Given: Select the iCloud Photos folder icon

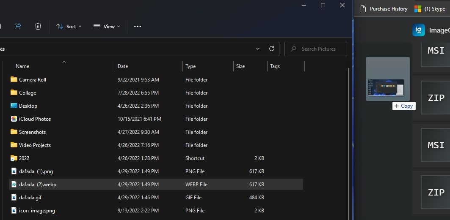Looking at the screenshot, I should tap(14, 119).
